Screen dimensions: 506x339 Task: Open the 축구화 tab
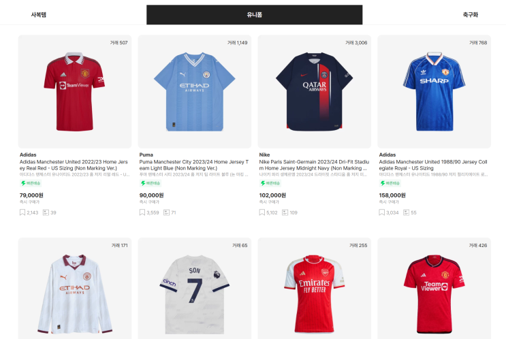[x=470, y=14]
